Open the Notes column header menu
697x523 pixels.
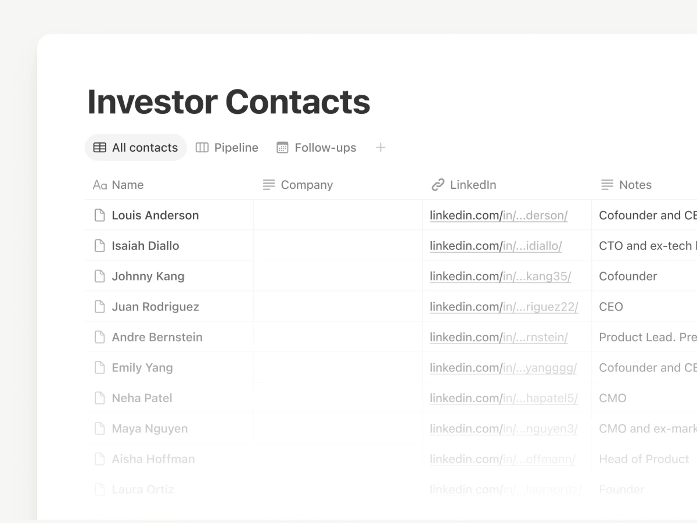(x=635, y=185)
